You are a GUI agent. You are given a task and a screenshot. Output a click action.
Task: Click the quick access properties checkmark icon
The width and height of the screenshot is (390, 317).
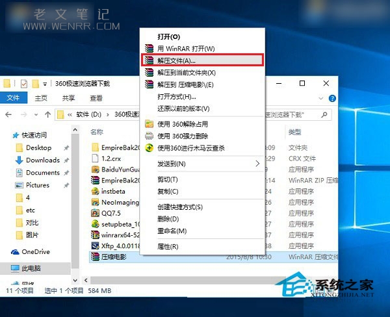tap(24, 84)
